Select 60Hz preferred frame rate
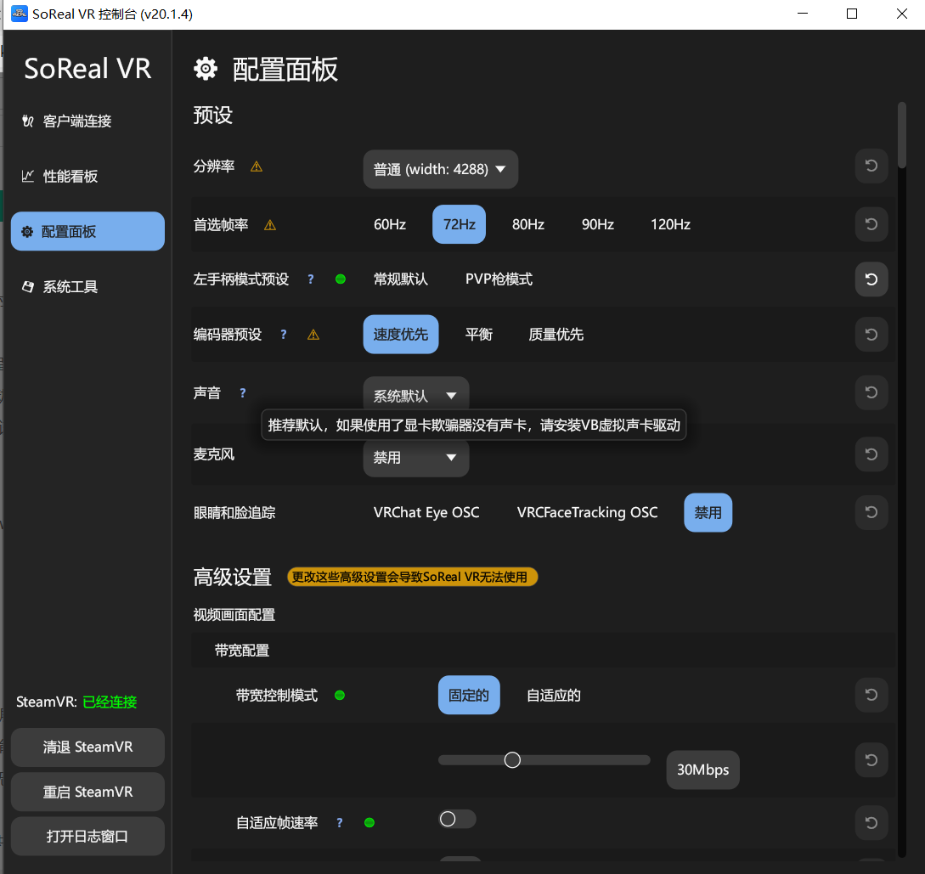Image resolution: width=925 pixels, height=874 pixels. point(390,224)
